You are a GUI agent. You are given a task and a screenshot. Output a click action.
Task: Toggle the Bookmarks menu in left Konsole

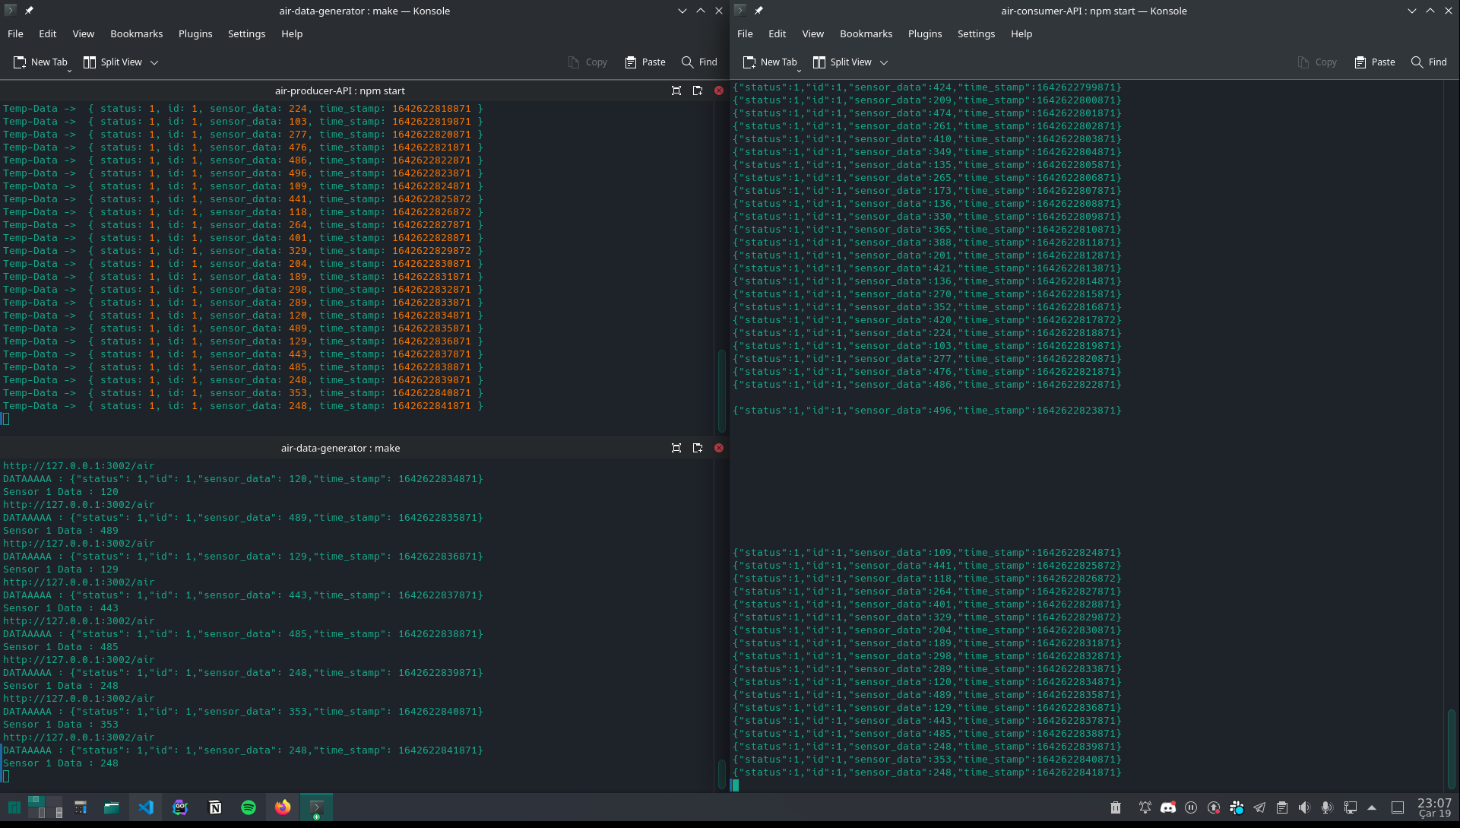(136, 33)
